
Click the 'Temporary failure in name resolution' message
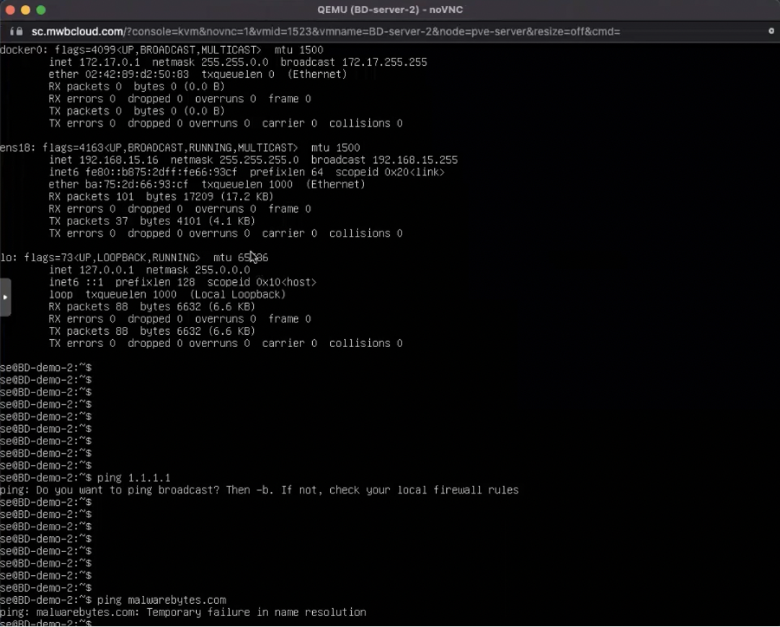click(261, 613)
